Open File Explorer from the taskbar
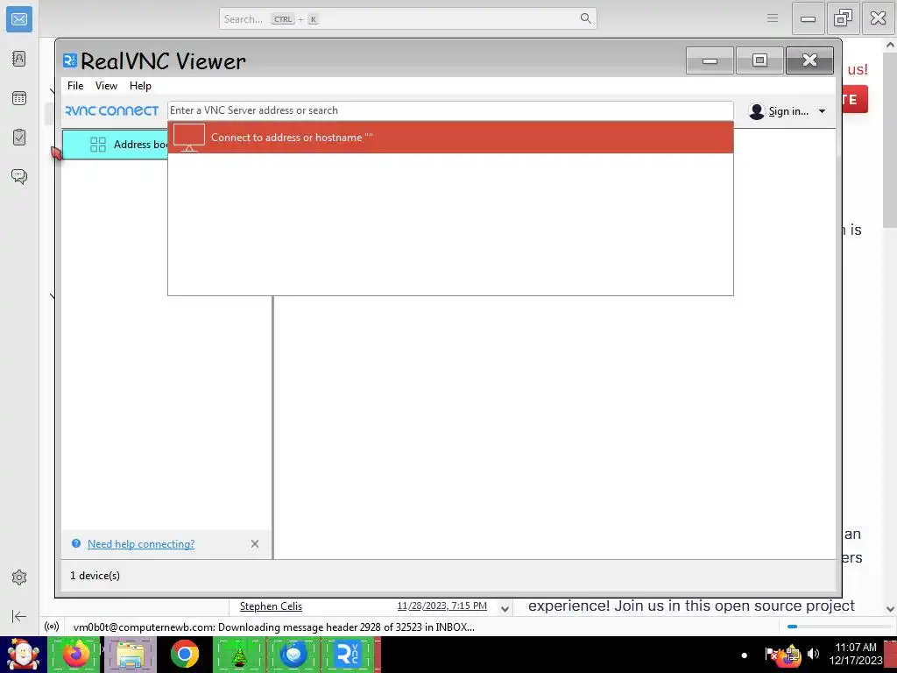The width and height of the screenshot is (897, 673). tap(130, 654)
